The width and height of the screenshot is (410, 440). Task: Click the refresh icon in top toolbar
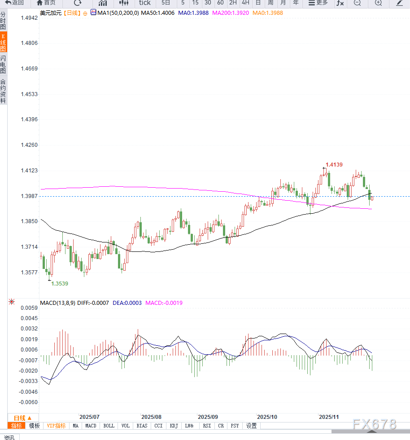[78, 3]
